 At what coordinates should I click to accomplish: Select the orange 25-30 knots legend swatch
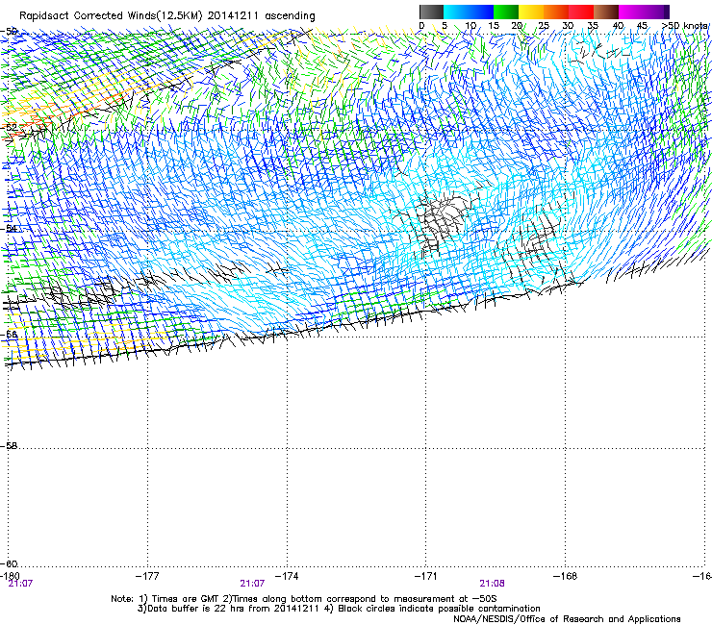pyautogui.click(x=556, y=12)
